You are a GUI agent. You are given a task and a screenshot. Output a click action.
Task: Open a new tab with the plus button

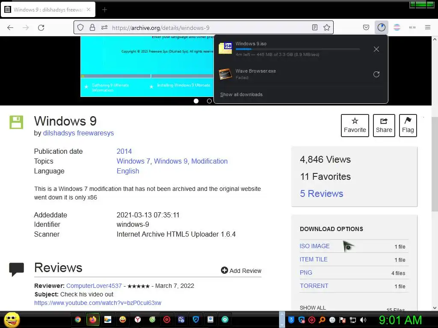tap(104, 10)
